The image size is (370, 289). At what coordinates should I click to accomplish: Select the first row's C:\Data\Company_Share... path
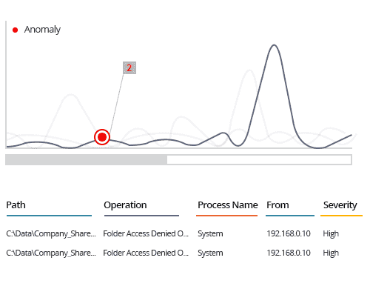click(51, 233)
